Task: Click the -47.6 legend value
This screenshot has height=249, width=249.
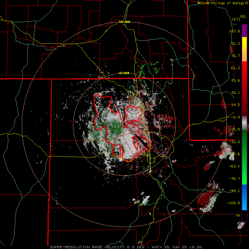Action: (234, 154)
